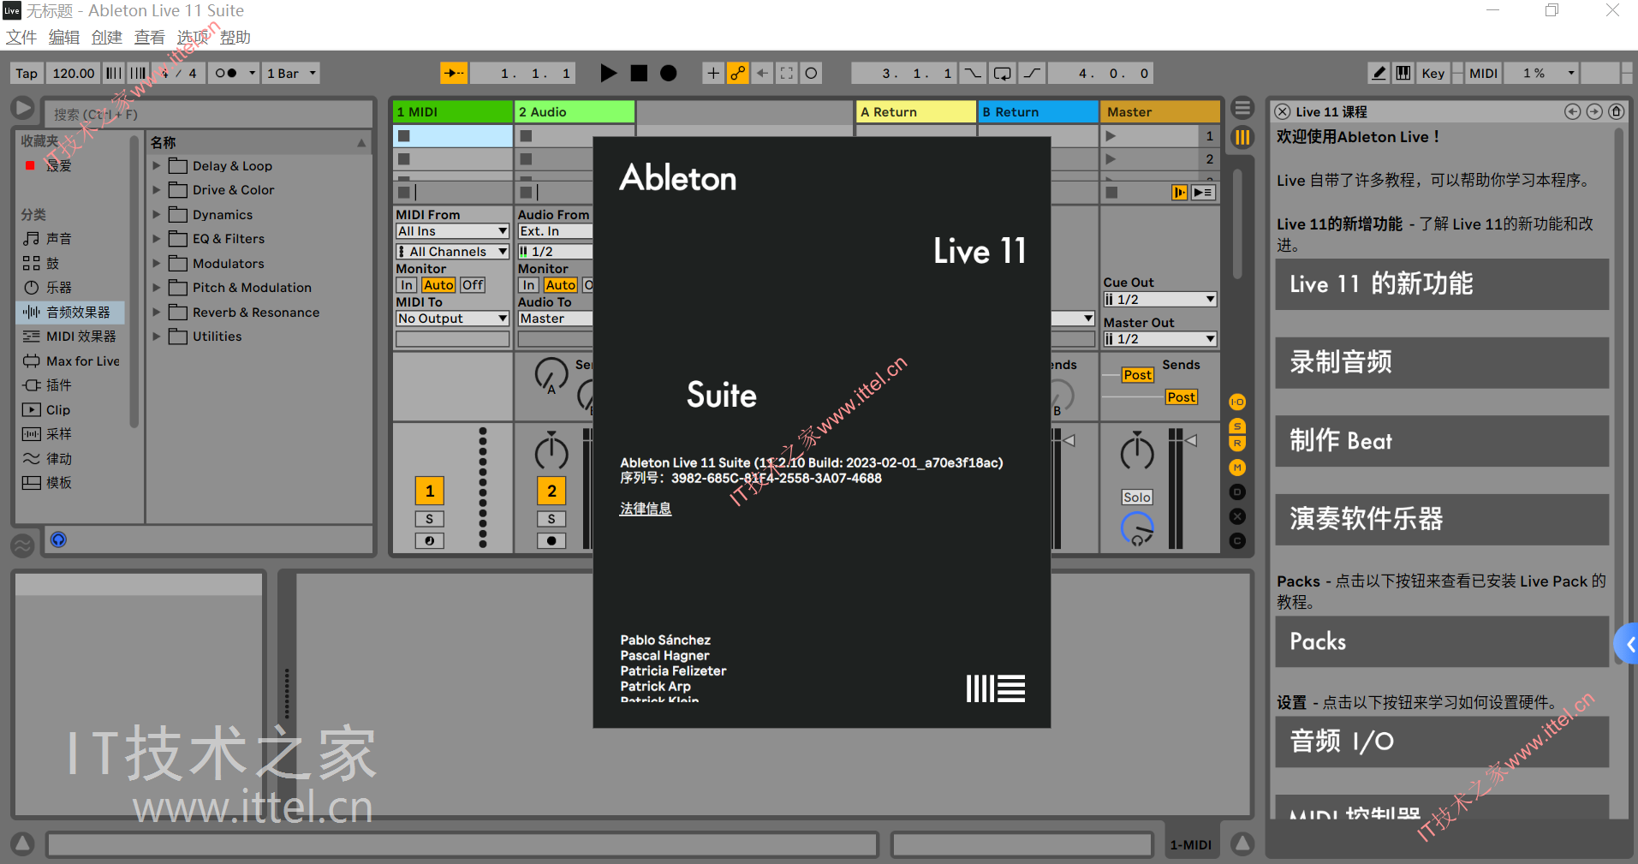Toggle the Automation Arm button
This screenshot has height=864, width=1638.
(737, 73)
